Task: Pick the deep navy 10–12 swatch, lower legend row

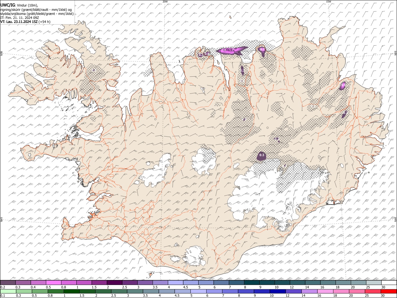Action: [278, 291]
